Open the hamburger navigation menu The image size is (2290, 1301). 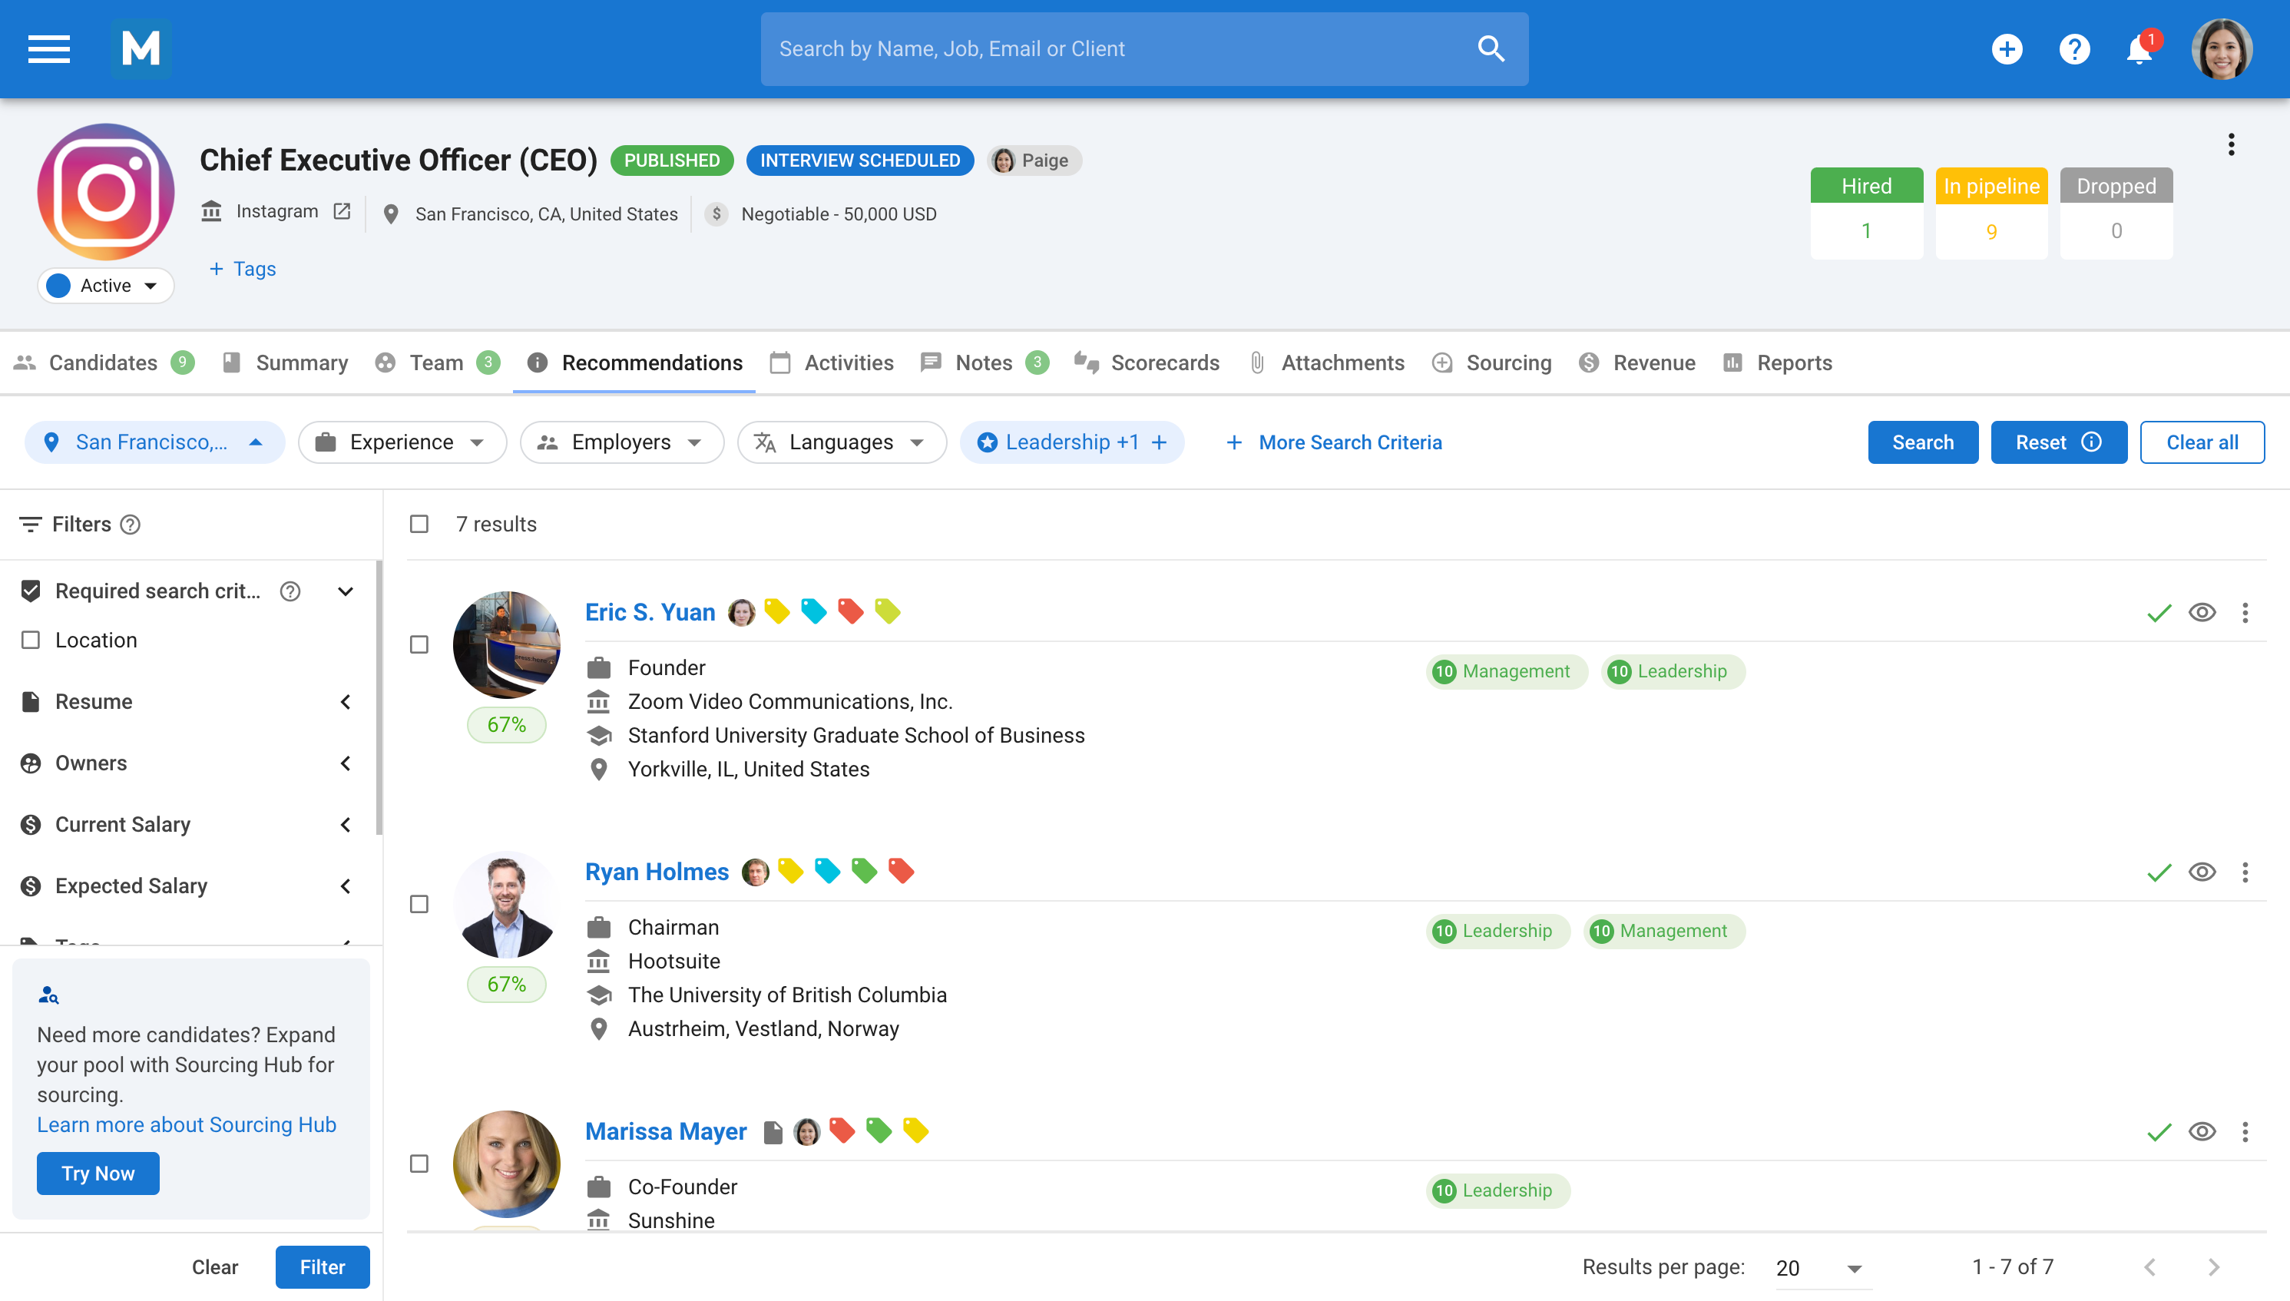point(48,49)
